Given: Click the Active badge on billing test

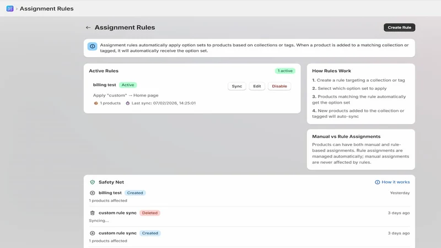Looking at the screenshot, I should point(128,85).
